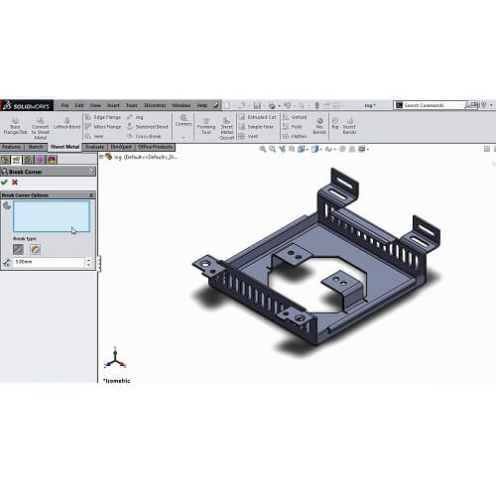Viewport: 496px width, 496px height.
Task: Expand the Jog part tree flyout
Action: 101,157
